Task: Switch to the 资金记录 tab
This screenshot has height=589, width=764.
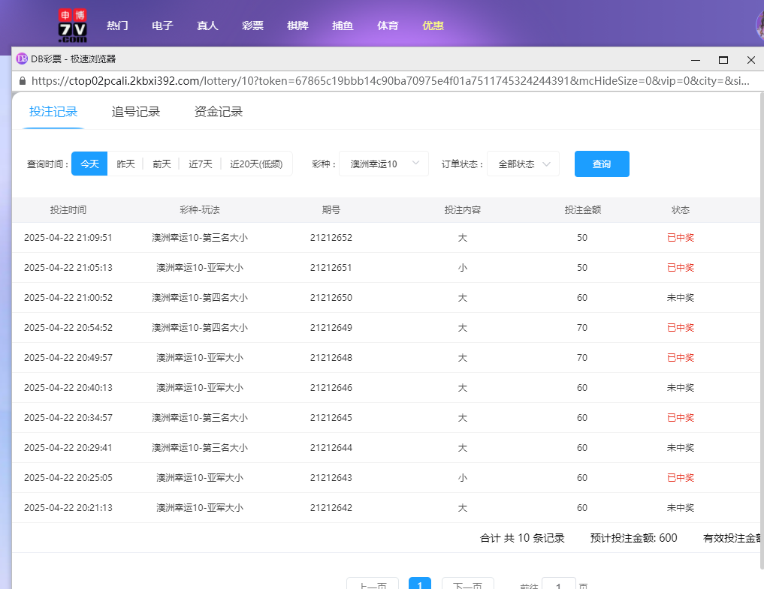Action: coord(217,110)
